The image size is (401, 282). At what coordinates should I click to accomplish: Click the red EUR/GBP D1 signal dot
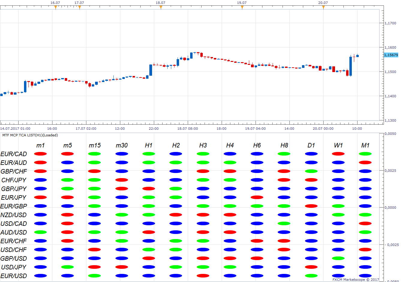click(311, 206)
